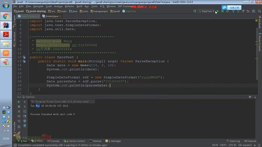Clear all console output with trash icon

[25, 126]
